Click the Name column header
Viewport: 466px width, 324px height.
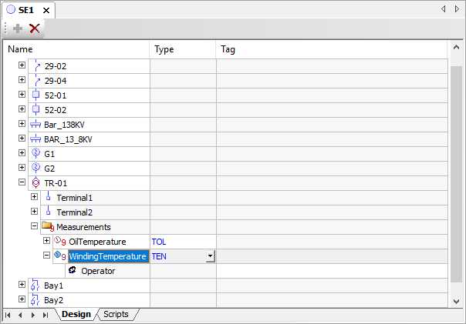[77, 49]
